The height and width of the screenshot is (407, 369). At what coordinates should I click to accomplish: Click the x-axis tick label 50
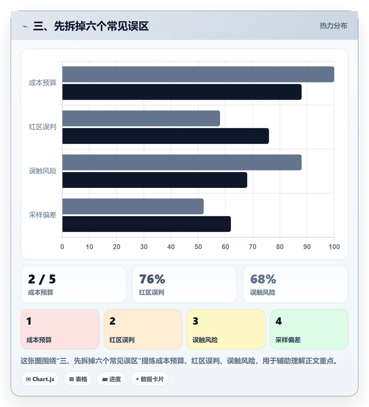198,247
